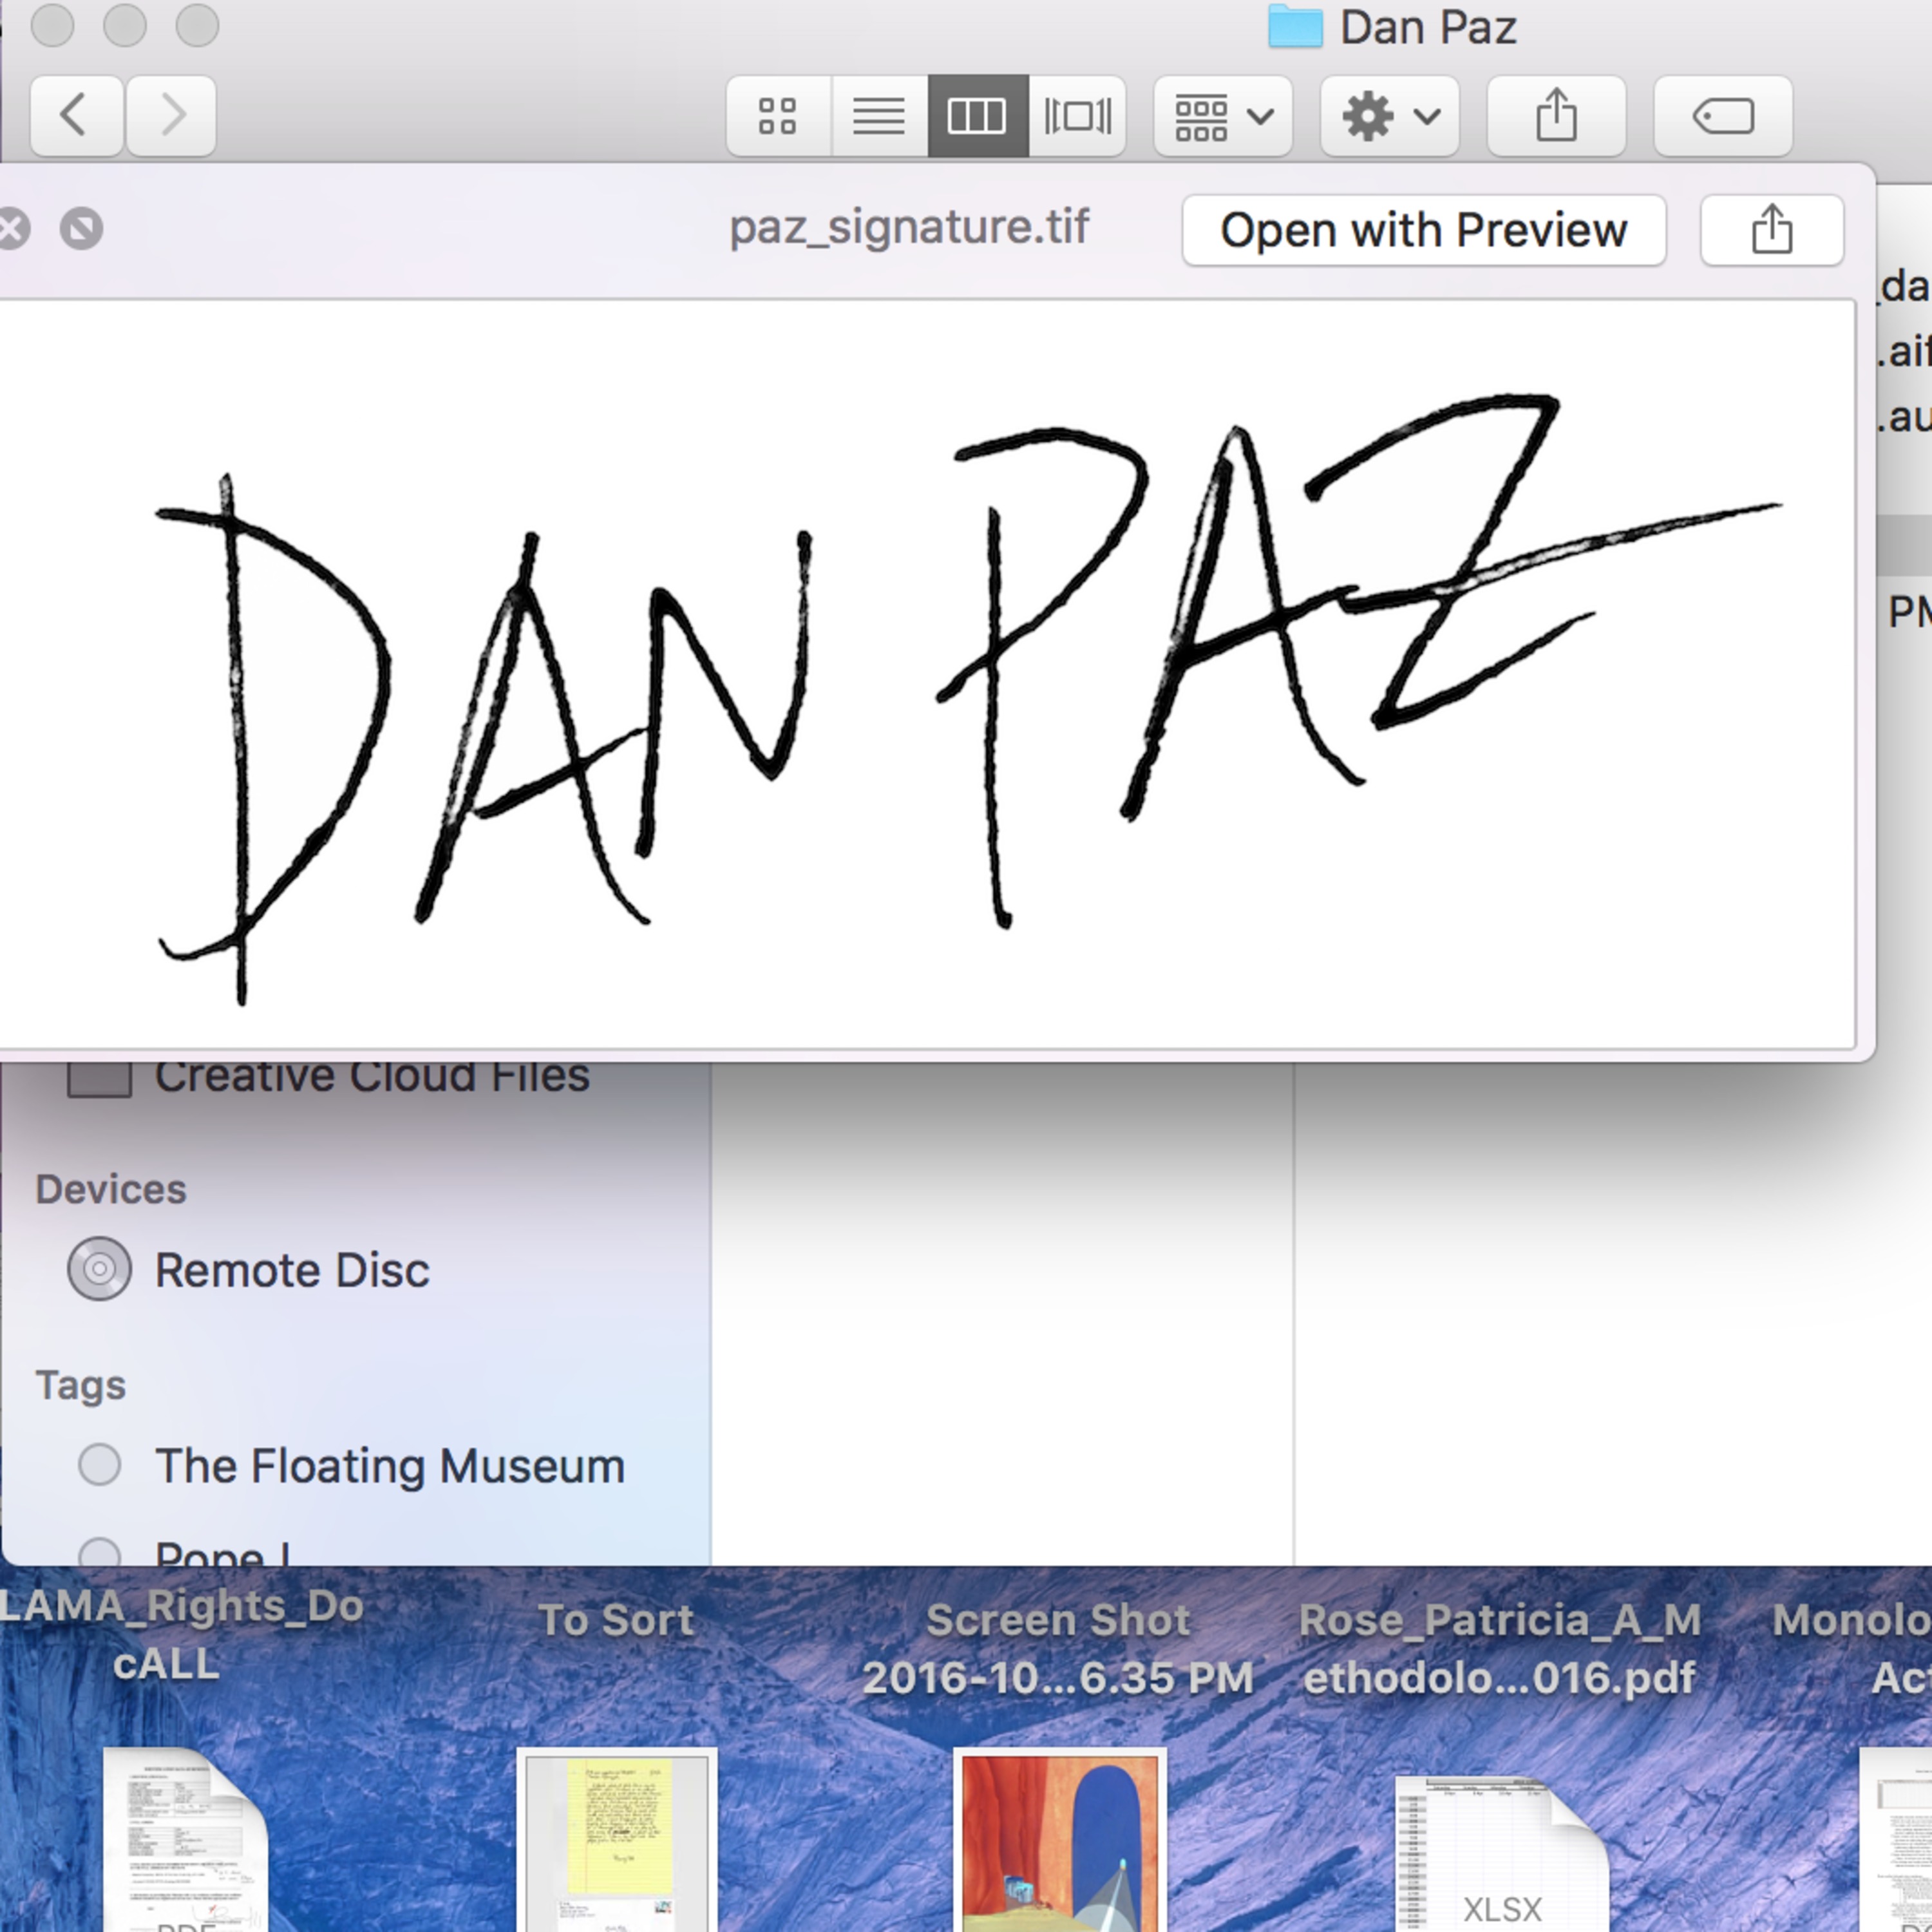Click the Quick Look share button
The width and height of the screenshot is (1932, 1932).
(x=1772, y=230)
